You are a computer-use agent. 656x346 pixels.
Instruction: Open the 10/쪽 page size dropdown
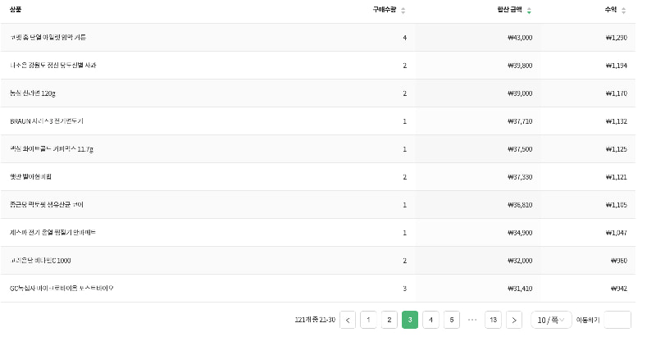tap(551, 320)
